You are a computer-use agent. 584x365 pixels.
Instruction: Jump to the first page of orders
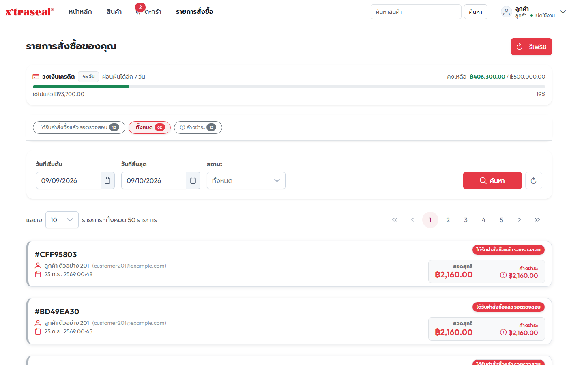[395, 220]
